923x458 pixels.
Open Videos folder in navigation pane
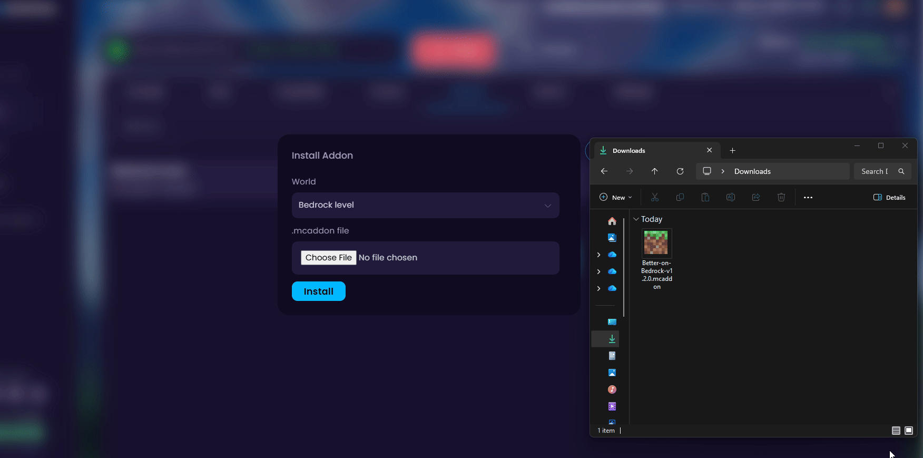pyautogui.click(x=612, y=406)
